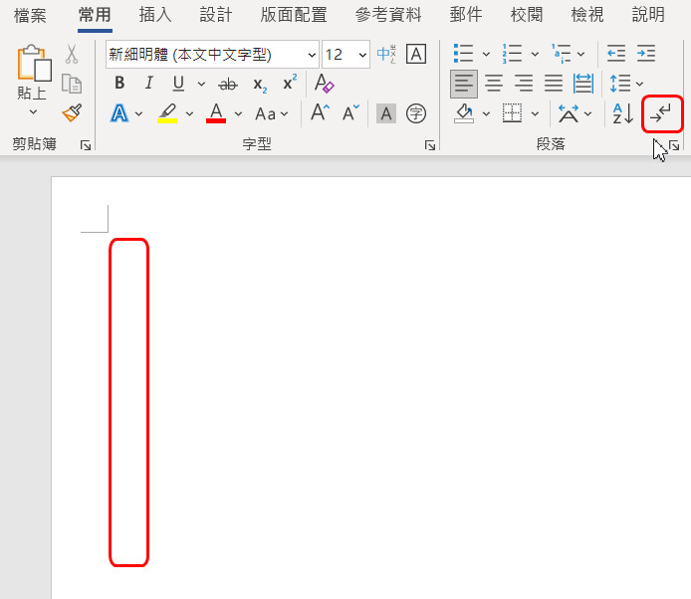Click the Enclose Characters circle icon
This screenshot has height=599, width=691.
pos(416,113)
